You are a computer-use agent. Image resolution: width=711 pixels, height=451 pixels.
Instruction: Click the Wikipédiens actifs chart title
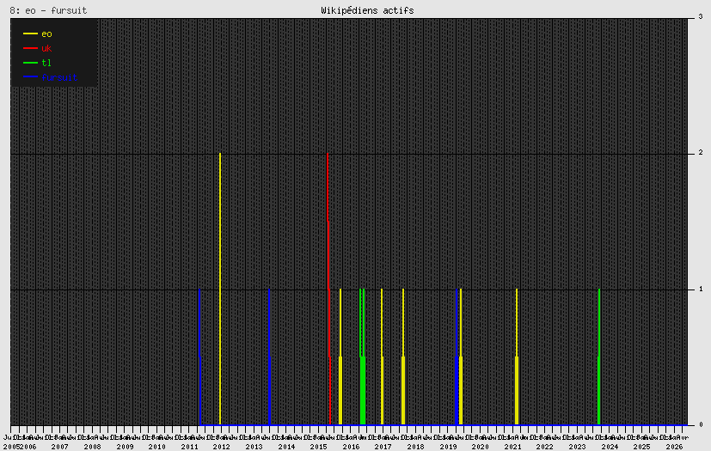pos(367,10)
